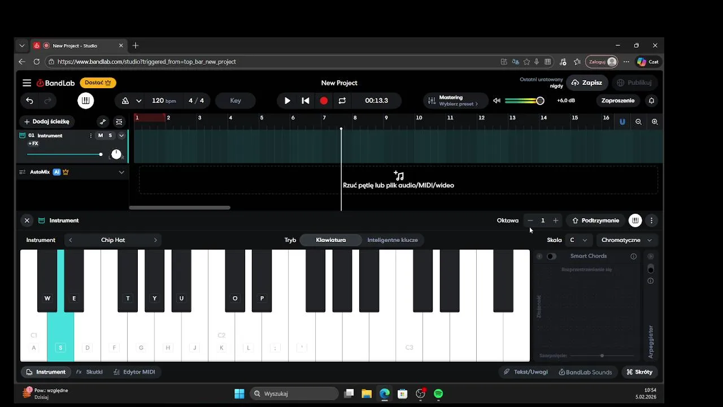Open the Instrument bottom tab
This screenshot has width=723, height=407.
[45, 372]
